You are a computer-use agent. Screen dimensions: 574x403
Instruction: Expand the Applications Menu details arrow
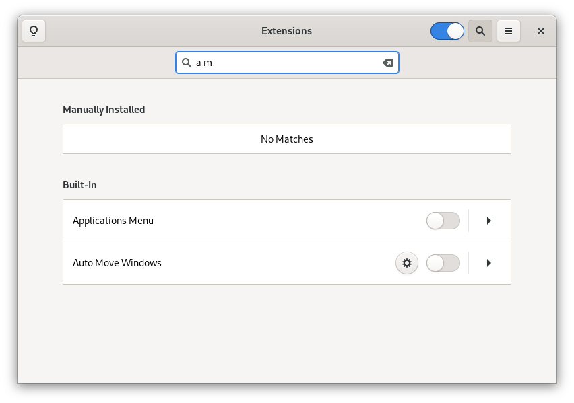click(x=489, y=221)
